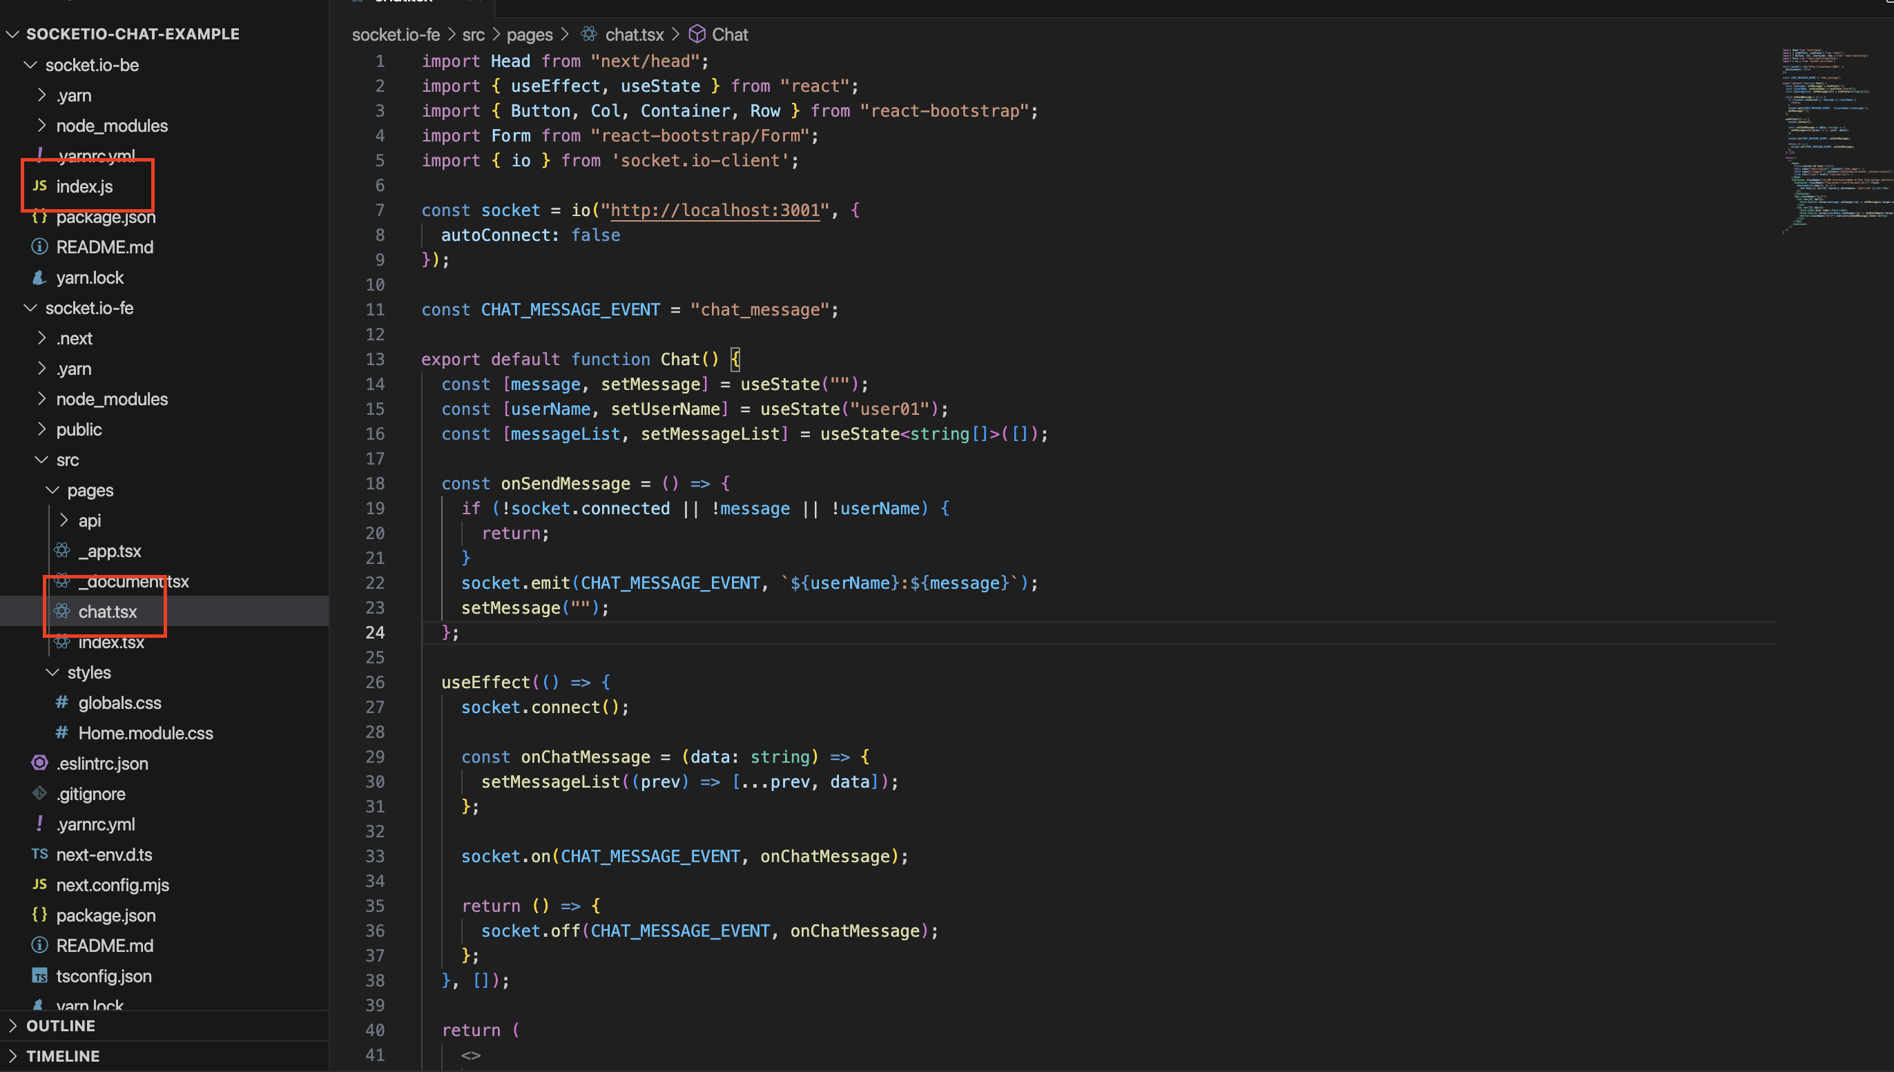Click the JS icon of index.js

(40, 186)
